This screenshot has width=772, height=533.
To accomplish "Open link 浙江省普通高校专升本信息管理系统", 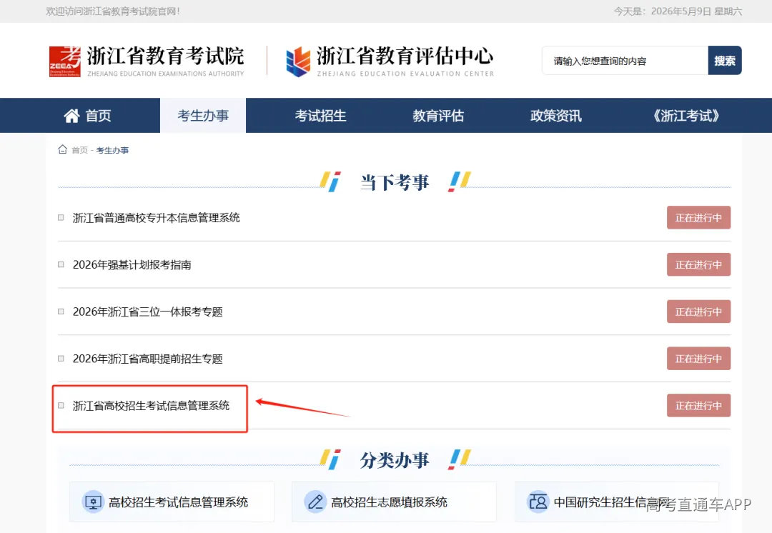I will 156,217.
